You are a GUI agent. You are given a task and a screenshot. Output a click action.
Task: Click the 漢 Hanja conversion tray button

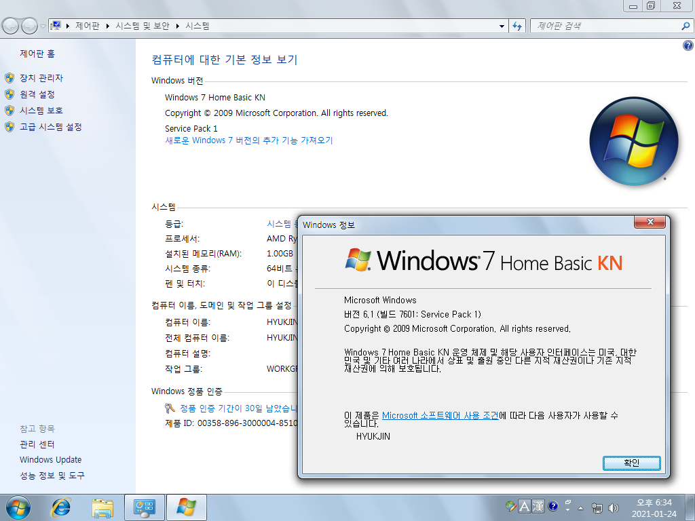coord(538,506)
